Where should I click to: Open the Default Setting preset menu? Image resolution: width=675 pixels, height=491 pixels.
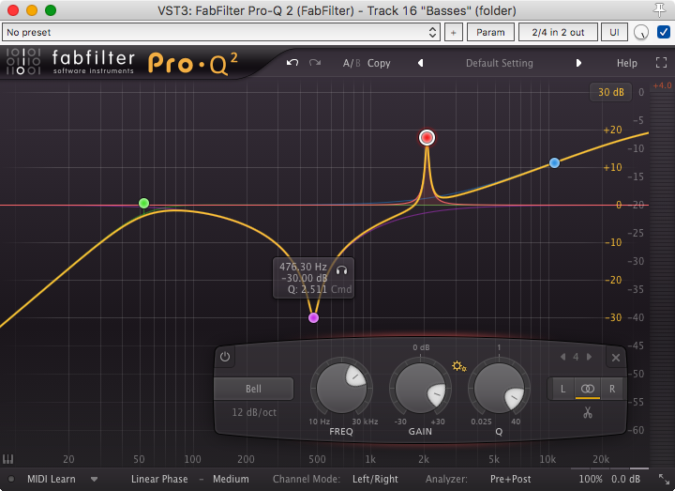[x=500, y=63]
